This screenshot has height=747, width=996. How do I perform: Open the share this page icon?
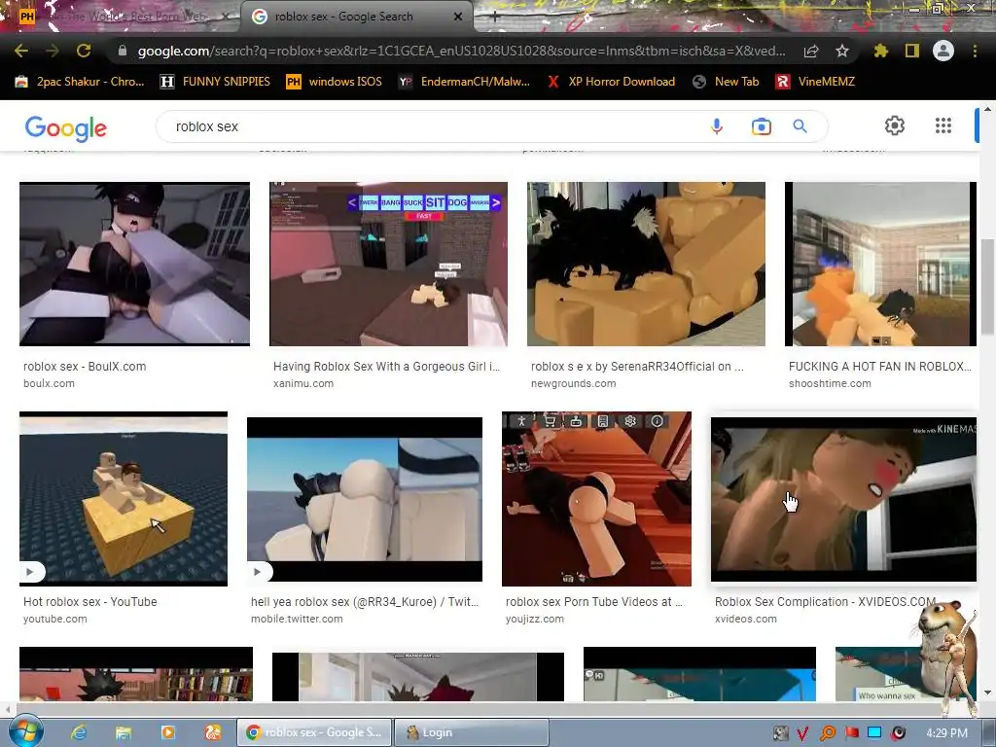(811, 51)
